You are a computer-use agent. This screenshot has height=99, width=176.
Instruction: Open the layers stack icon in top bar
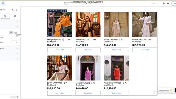tap(164, 4)
